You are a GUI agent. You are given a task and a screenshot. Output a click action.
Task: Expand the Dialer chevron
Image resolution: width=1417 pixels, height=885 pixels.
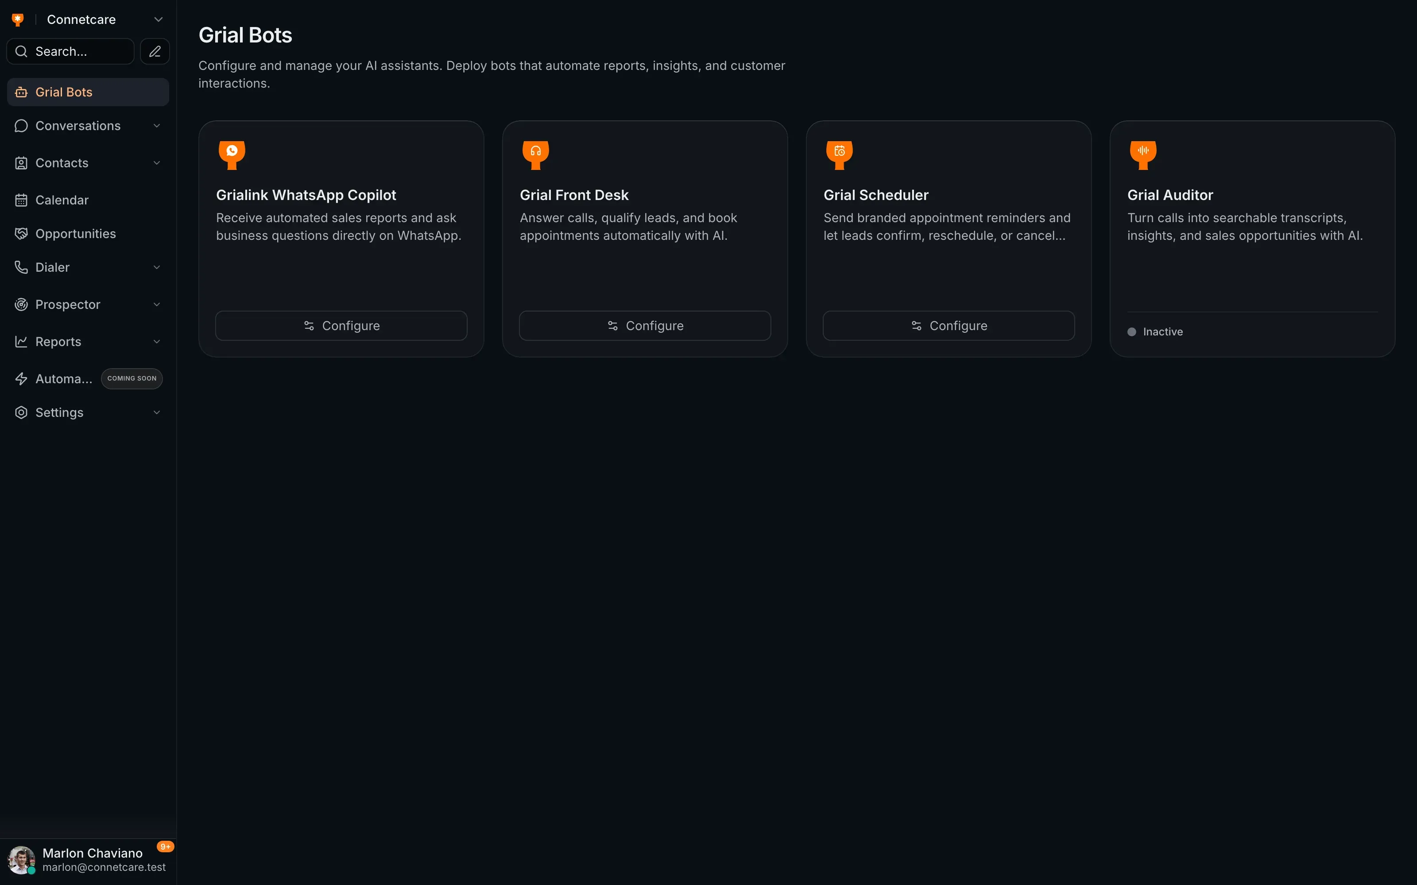point(157,267)
